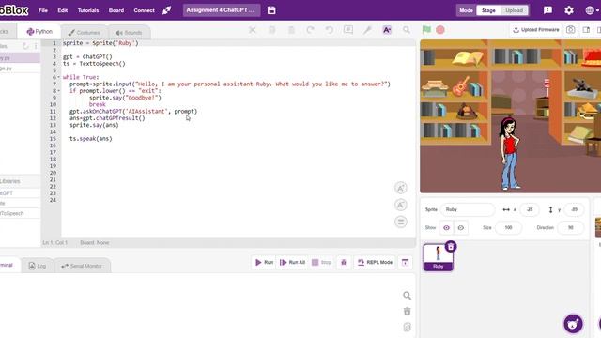Edit the Sprite name field Ruby
Screen dimensions: 601x338
[x=468, y=209]
